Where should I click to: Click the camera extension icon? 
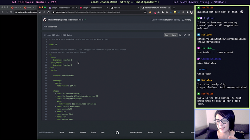pos(158,12)
